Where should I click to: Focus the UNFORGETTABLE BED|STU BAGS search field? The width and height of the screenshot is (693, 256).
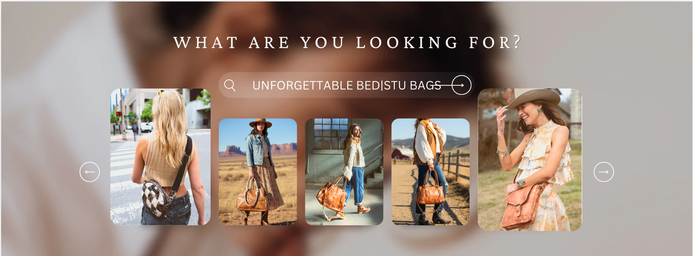click(x=346, y=85)
